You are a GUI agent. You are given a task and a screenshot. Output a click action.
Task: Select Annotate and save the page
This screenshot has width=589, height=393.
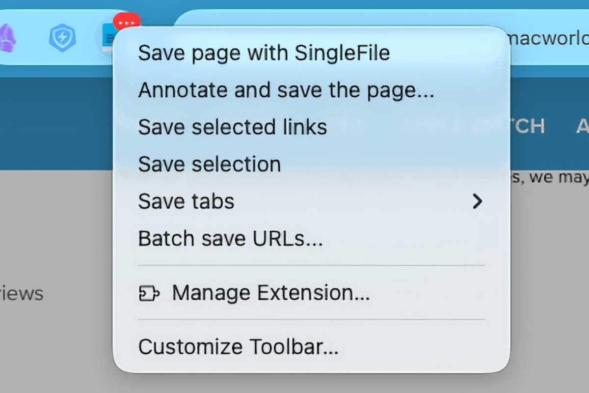[286, 90]
